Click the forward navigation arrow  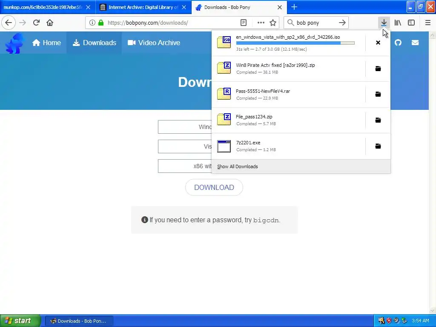(x=23, y=23)
